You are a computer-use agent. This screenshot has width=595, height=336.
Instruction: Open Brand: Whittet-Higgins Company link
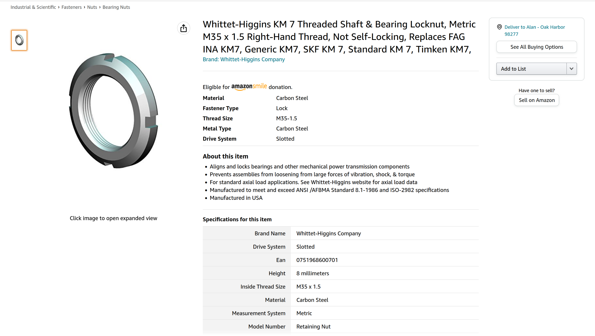pos(243,59)
